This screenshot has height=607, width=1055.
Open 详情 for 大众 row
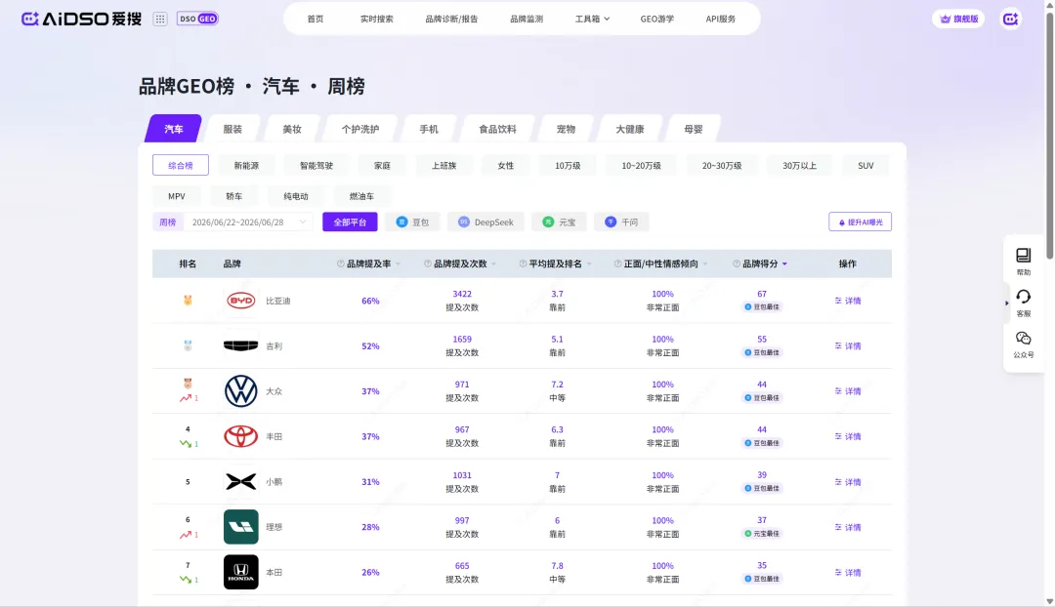(848, 391)
